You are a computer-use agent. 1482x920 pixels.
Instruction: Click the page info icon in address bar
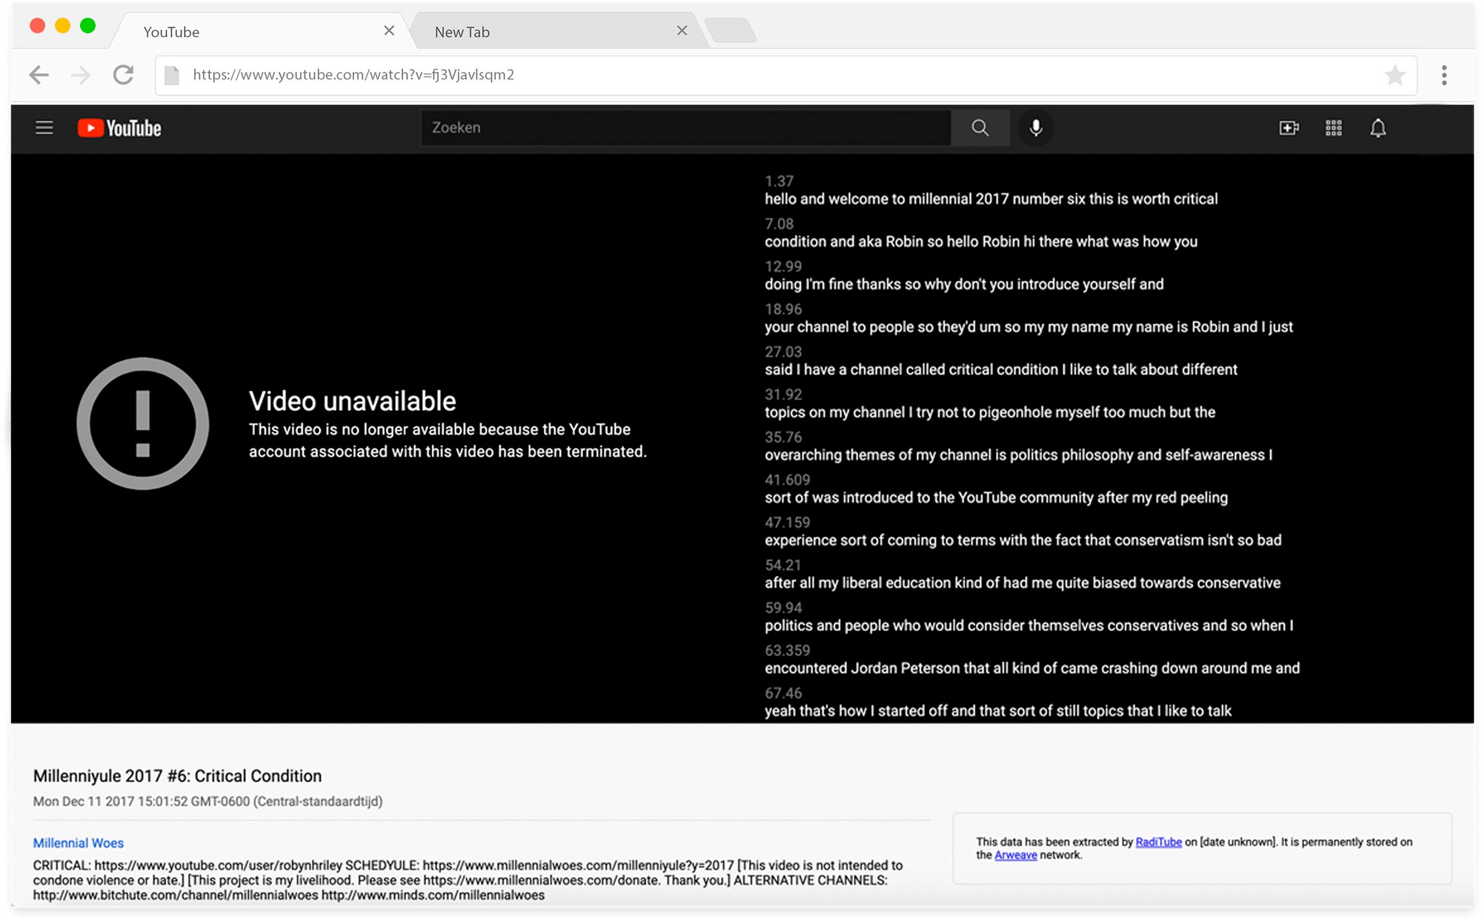coord(172,75)
